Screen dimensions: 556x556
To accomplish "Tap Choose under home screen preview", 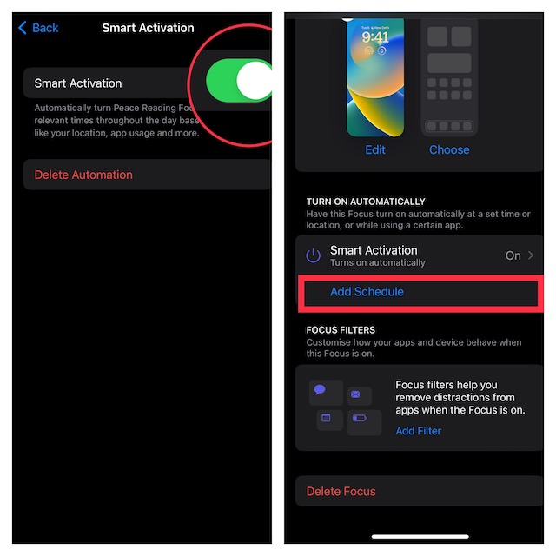I will pos(449,149).
